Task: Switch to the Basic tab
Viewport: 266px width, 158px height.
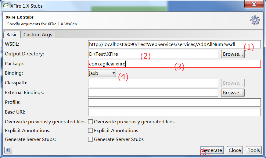Action: [x=12, y=34]
